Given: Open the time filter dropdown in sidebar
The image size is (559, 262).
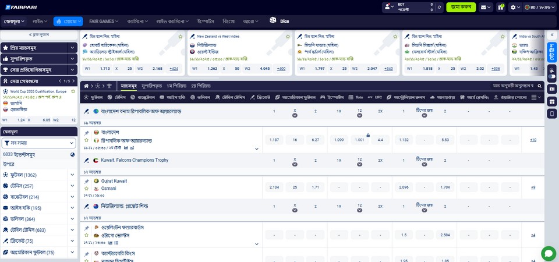Looking at the screenshot, I should [x=38, y=143].
